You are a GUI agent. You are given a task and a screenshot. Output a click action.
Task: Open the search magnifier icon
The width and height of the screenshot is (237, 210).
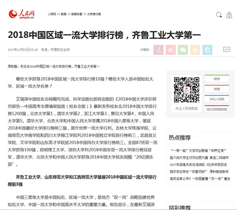(219, 15)
